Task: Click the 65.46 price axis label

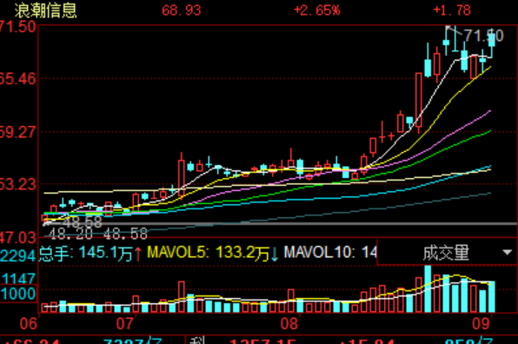Action: pos(18,79)
